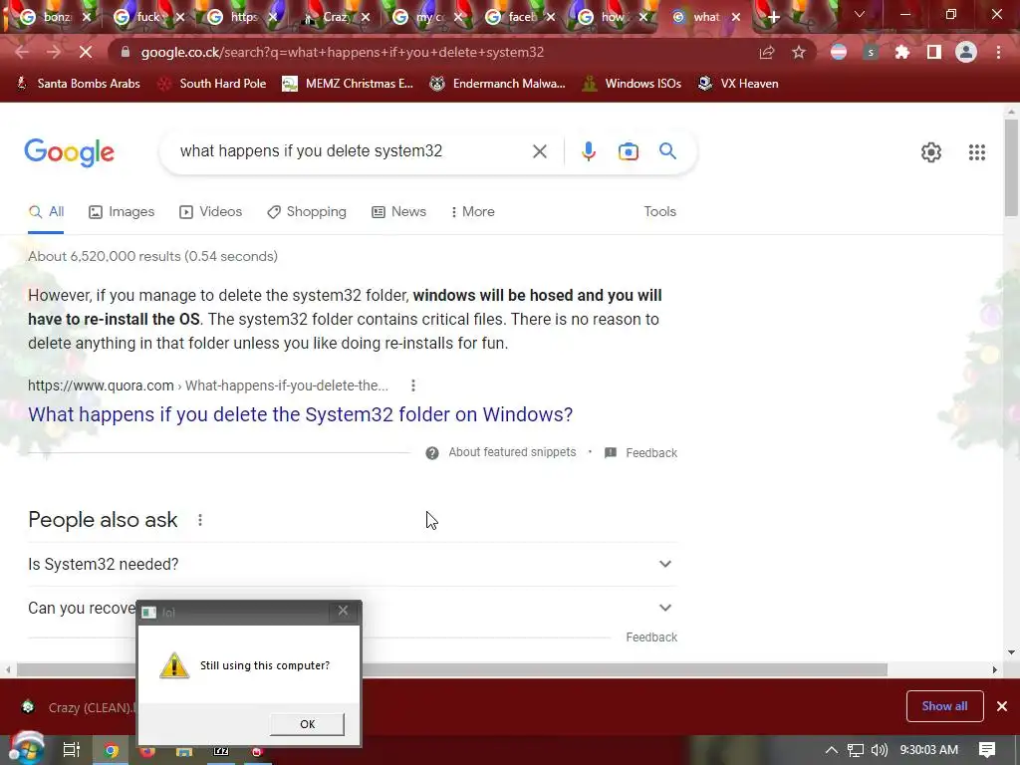Image resolution: width=1020 pixels, height=765 pixels.
Task: Submit search with the magnifier icon
Action: [x=667, y=151]
